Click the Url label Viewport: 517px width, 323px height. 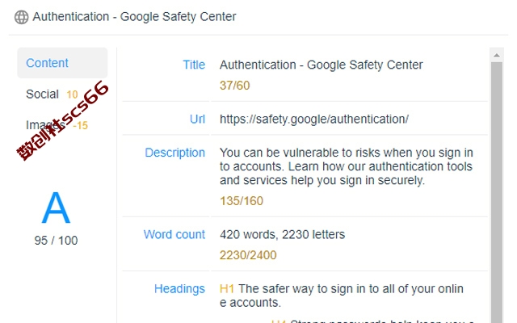[197, 119]
